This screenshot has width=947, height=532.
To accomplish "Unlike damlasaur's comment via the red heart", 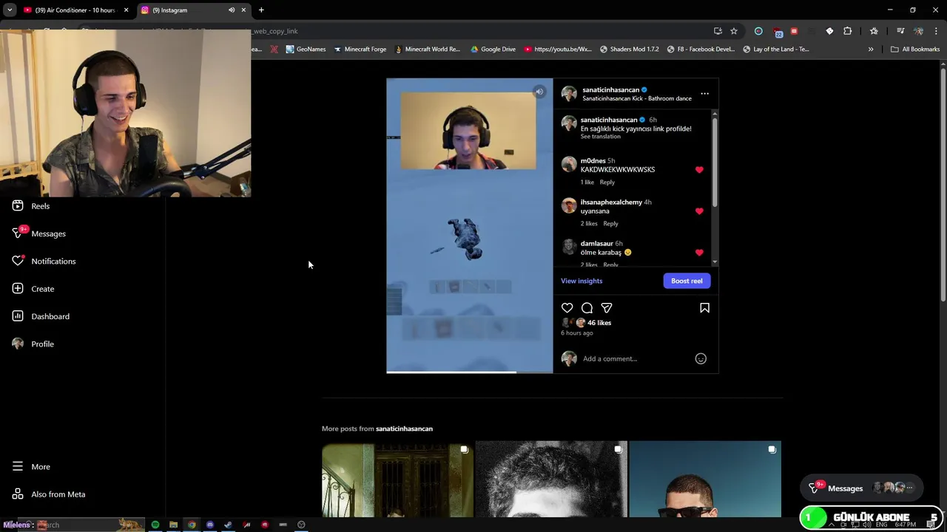I will [x=699, y=253].
